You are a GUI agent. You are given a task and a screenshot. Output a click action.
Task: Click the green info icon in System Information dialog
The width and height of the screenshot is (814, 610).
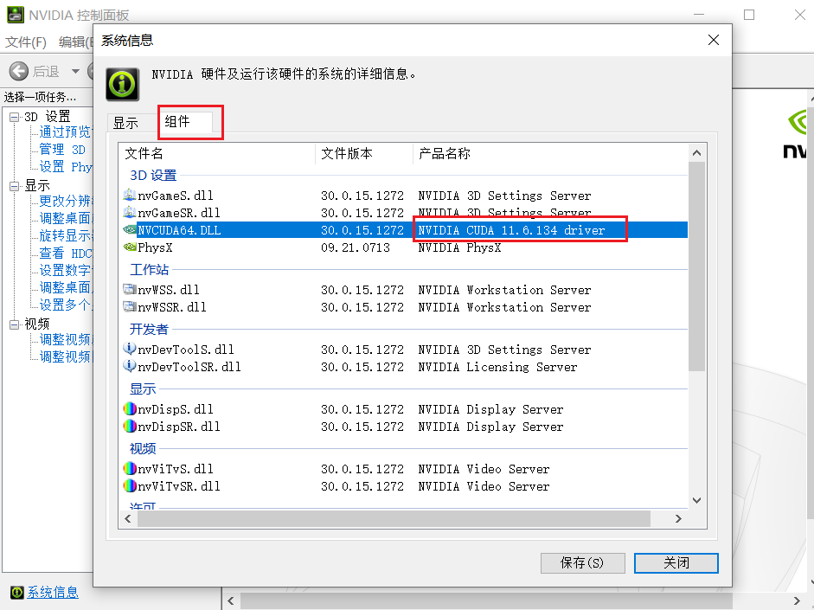click(x=123, y=84)
